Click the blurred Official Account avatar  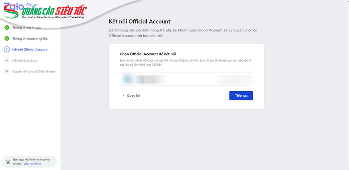tap(128, 79)
